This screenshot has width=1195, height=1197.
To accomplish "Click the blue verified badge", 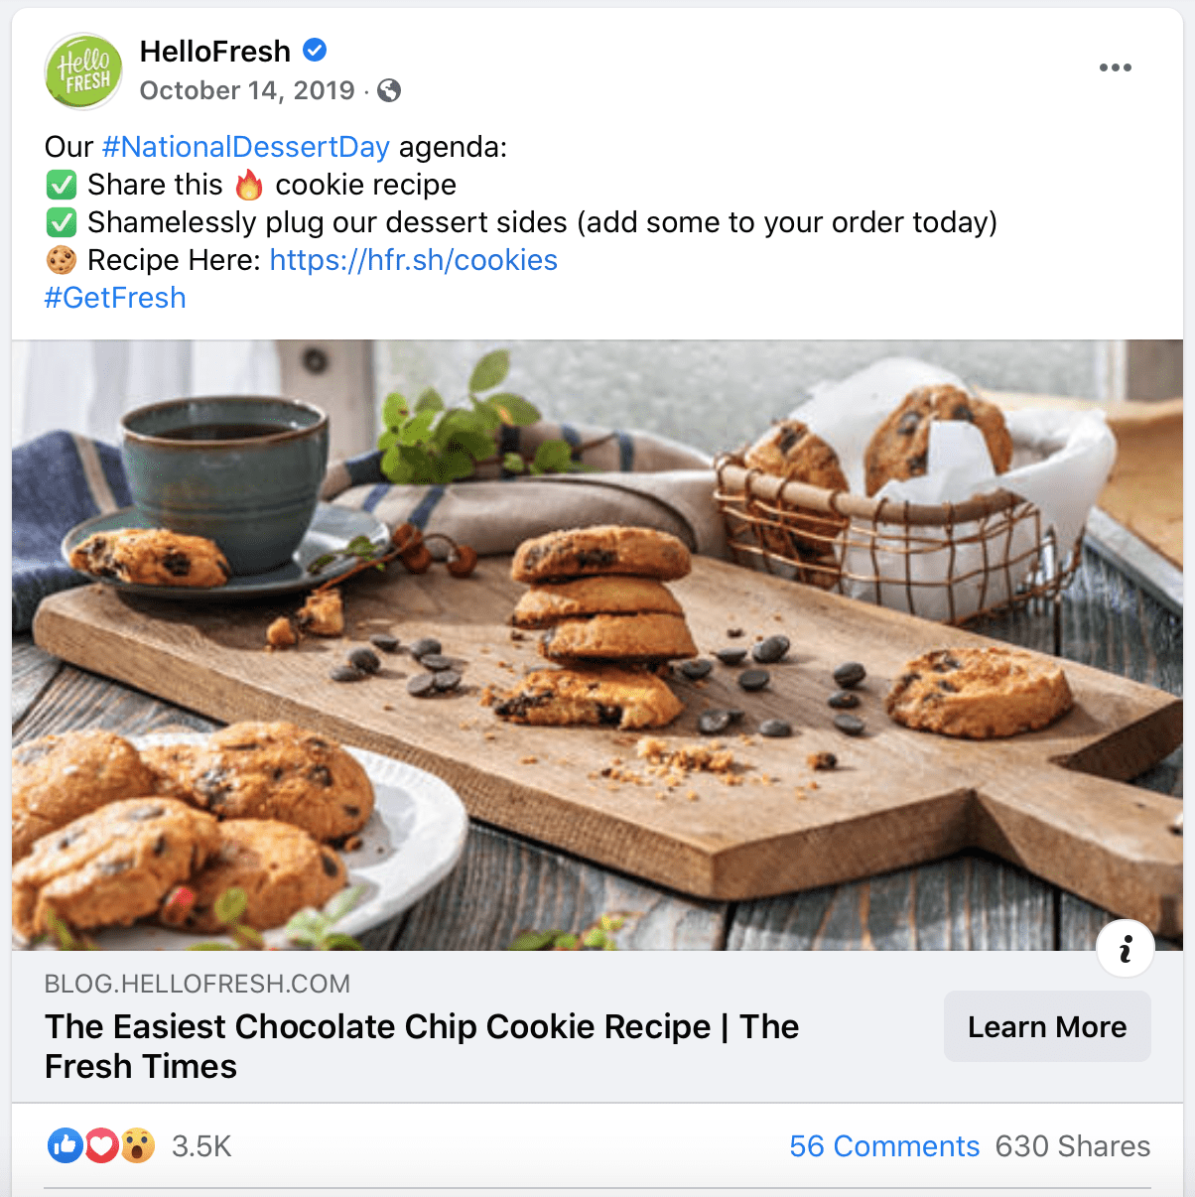I will 315,50.
